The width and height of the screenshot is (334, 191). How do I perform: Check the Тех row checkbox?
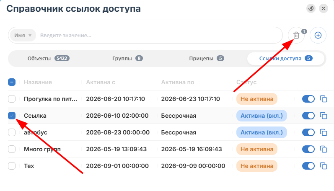click(x=12, y=166)
